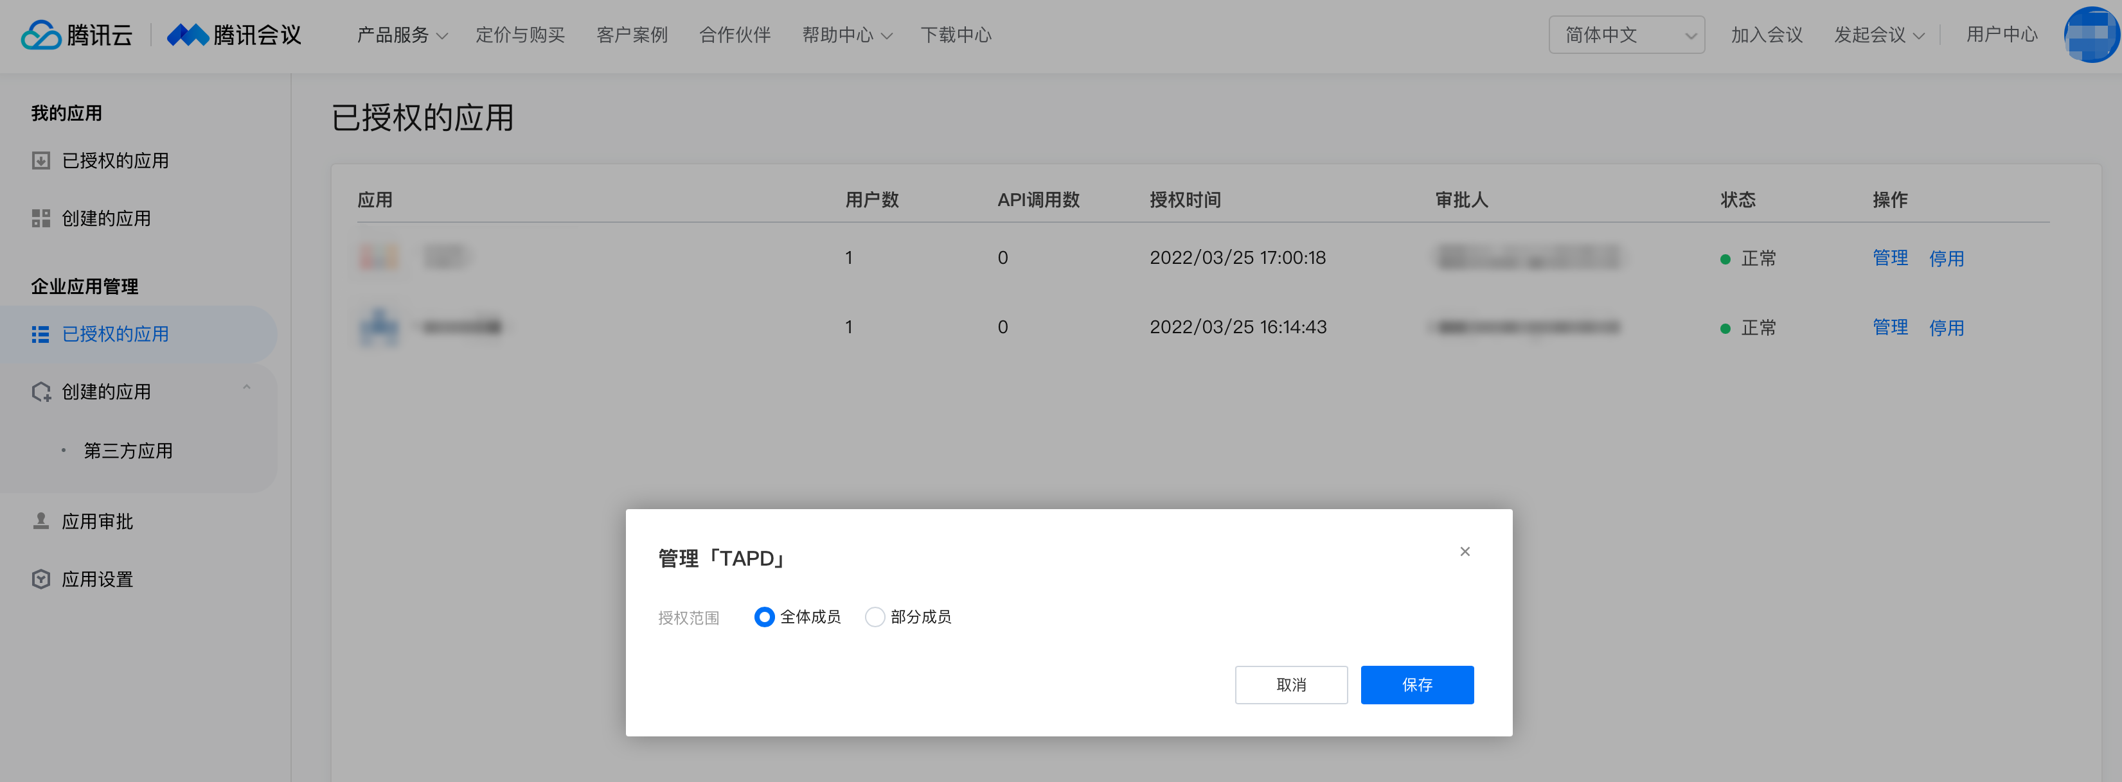Click the icon beside 创建的应用 under 企业应用管理
Image resolution: width=2122 pixels, height=782 pixels.
41,392
